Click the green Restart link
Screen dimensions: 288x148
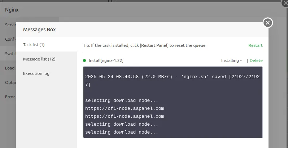pos(256,45)
